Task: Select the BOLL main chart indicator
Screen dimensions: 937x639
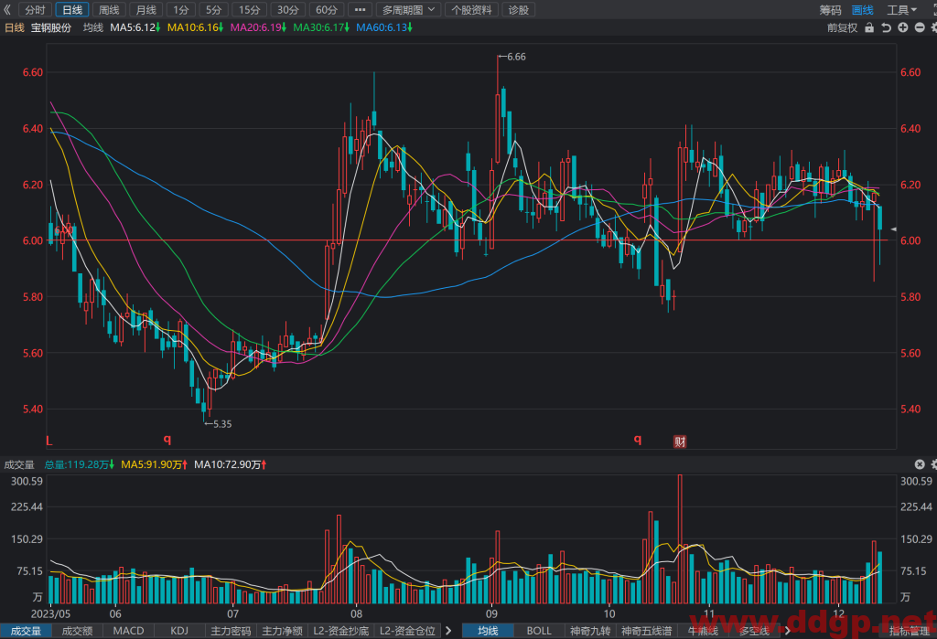Action: point(539,631)
